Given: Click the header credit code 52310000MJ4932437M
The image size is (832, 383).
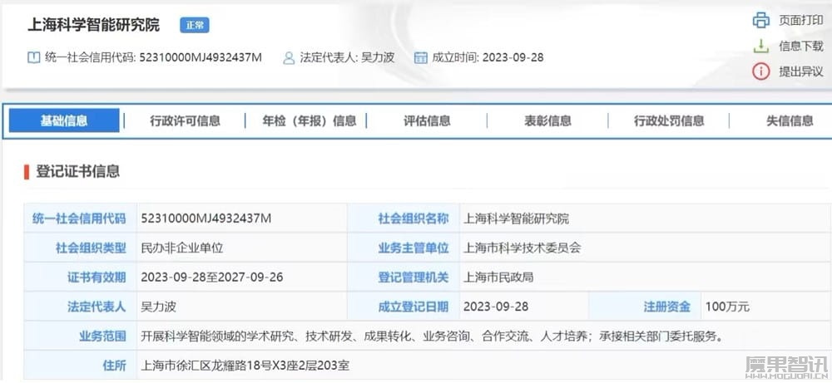Looking at the screenshot, I should click(201, 57).
